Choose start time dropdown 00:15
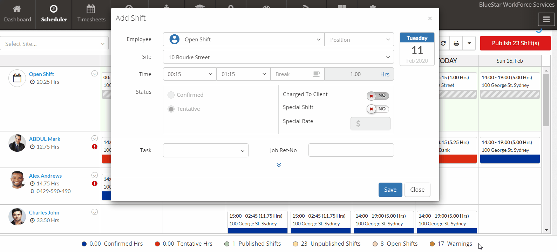Viewport: 557px width, 252px height. pos(190,74)
